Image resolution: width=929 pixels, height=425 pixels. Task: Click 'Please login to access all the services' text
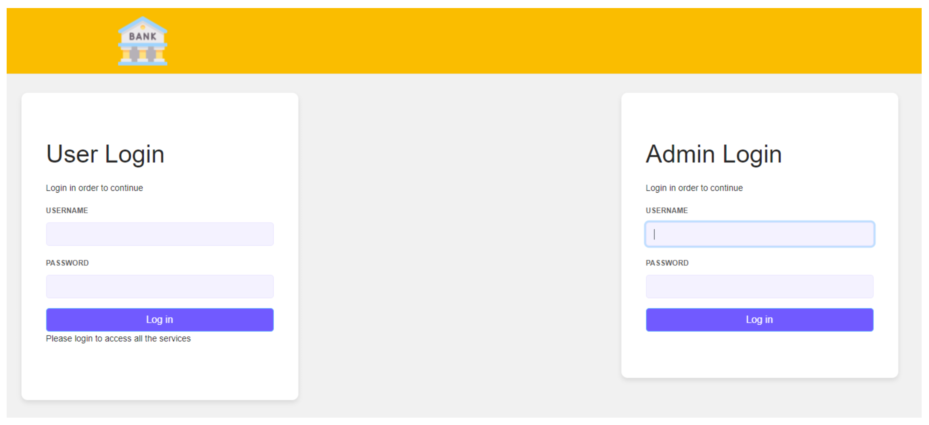(118, 338)
